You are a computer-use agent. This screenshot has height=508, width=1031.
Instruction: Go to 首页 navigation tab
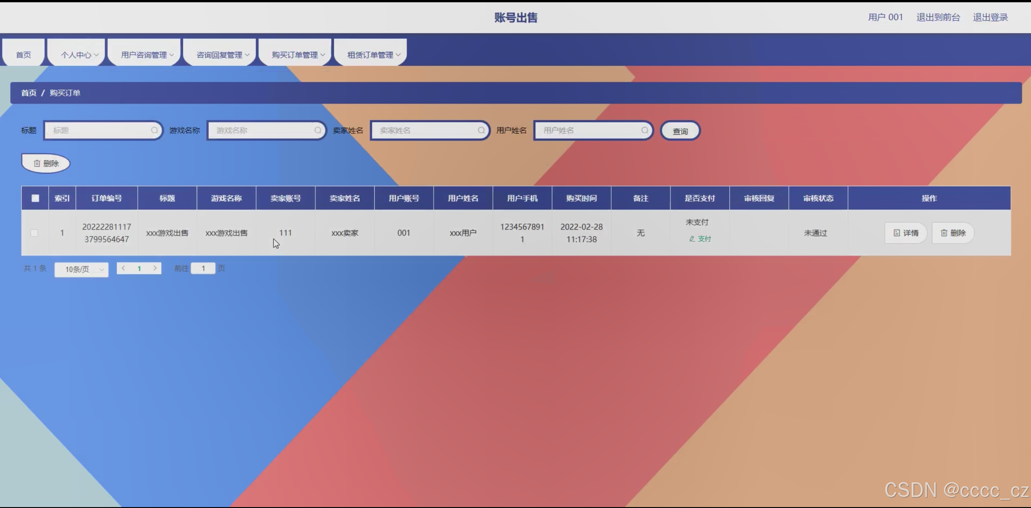coord(23,55)
